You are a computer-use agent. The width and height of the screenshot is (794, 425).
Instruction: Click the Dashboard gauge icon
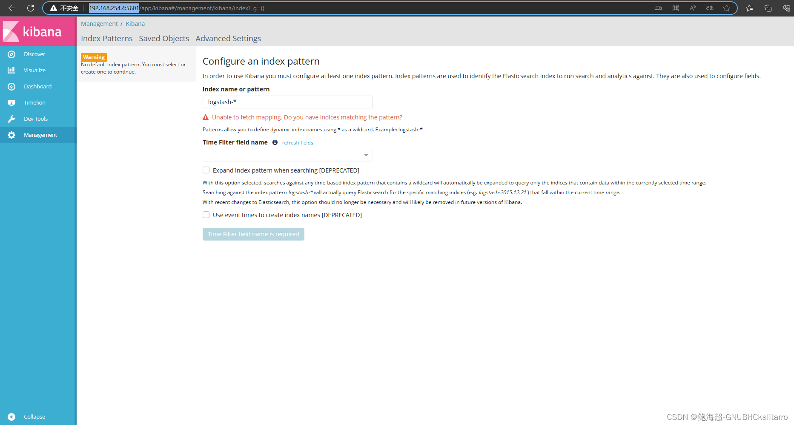point(11,87)
